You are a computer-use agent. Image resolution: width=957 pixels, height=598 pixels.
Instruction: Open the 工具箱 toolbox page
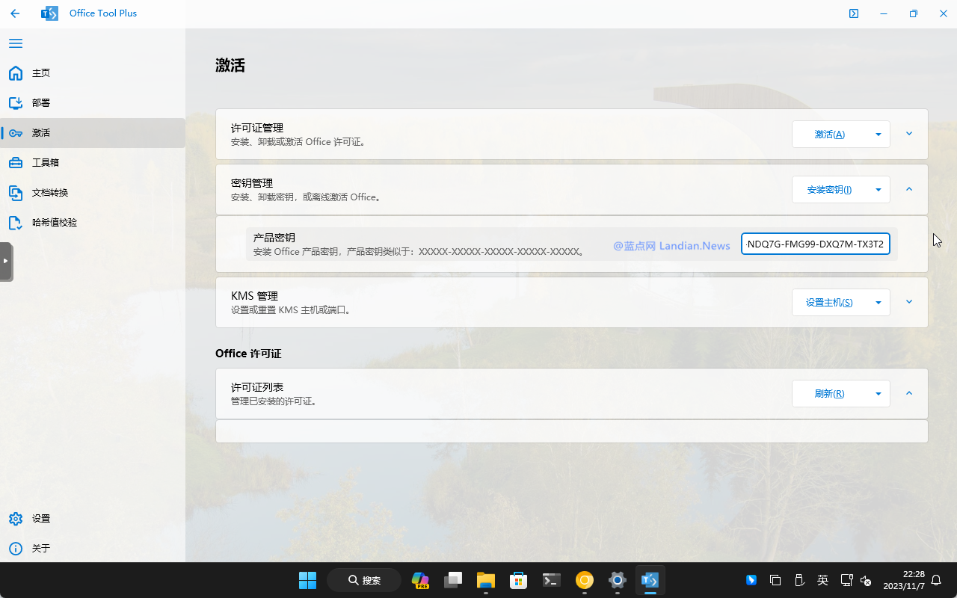coord(45,163)
